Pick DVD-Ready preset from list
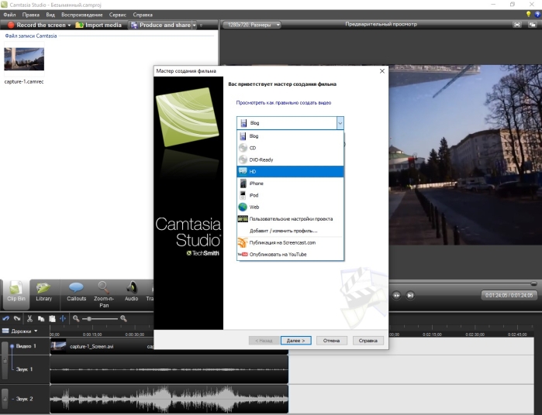The width and height of the screenshot is (542, 415). [x=290, y=159]
